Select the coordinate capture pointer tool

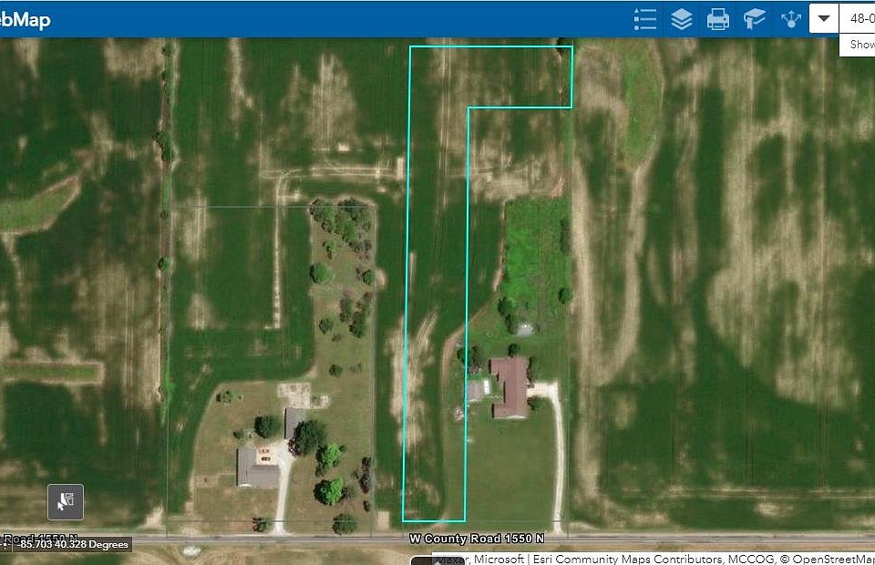click(67, 501)
